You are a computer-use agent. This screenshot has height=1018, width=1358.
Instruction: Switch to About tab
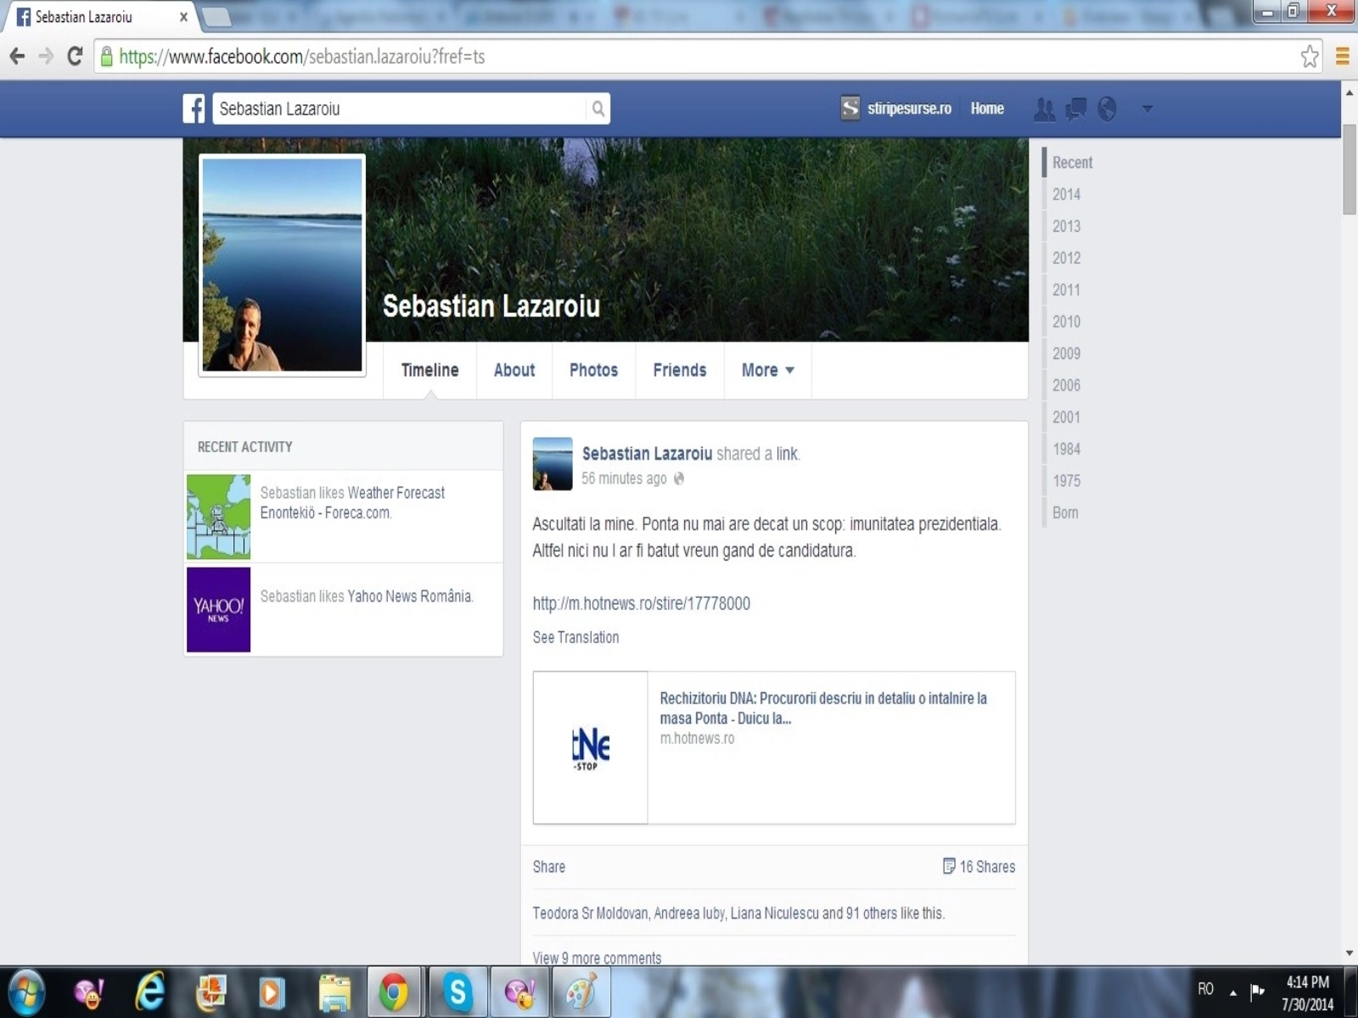tap(514, 370)
